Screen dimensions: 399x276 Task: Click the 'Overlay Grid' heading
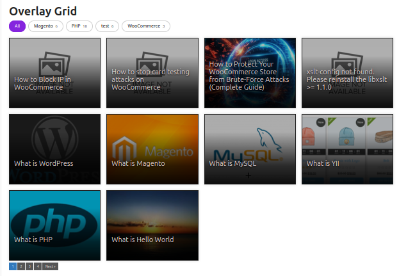(x=43, y=12)
